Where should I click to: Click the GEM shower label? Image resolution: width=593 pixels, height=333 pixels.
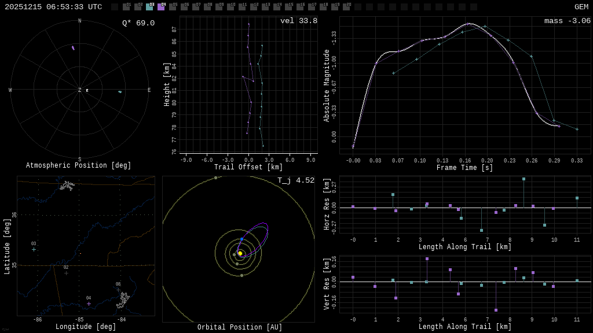(x=581, y=7)
